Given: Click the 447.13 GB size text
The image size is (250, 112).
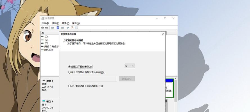Looking at the screenshot, I should pos(47,87).
